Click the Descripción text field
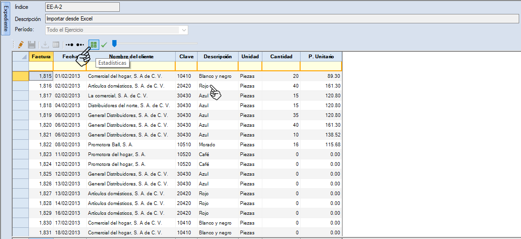Screen dimensions: 521x239 (x=281, y=19)
